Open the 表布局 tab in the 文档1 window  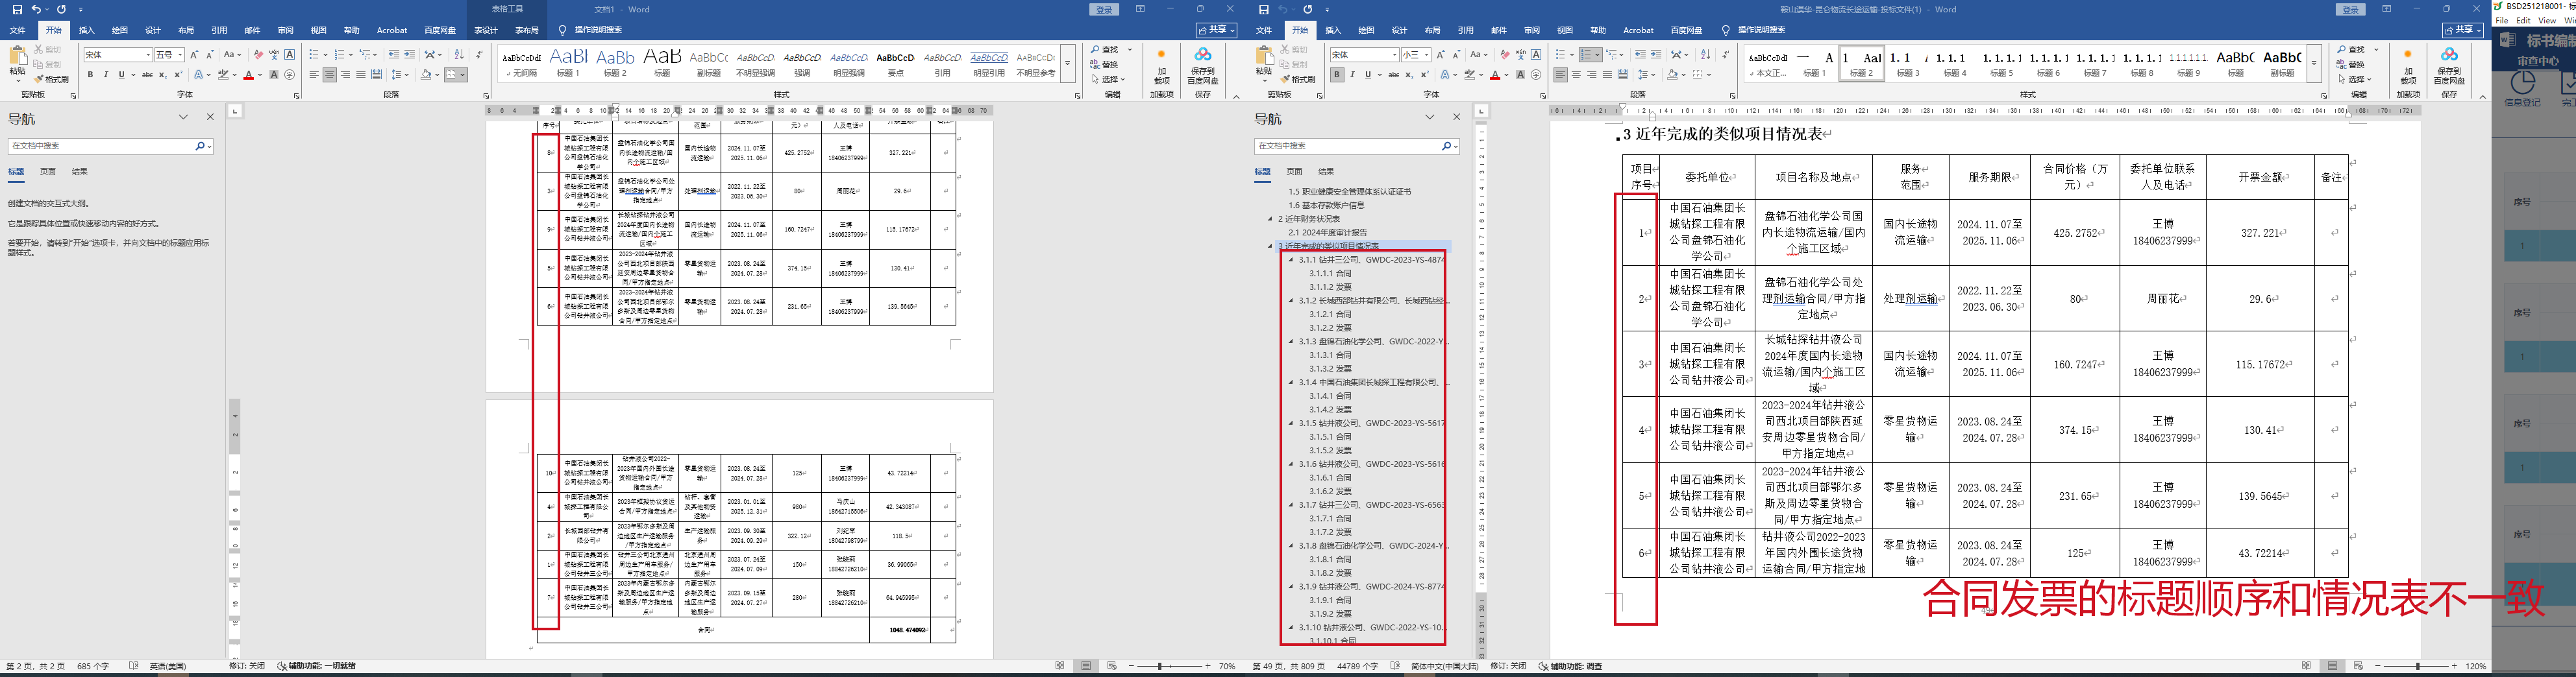tap(527, 30)
